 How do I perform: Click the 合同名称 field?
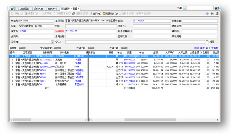tap(91, 37)
